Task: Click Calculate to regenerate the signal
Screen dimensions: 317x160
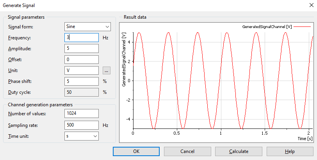Action: pos(239,151)
